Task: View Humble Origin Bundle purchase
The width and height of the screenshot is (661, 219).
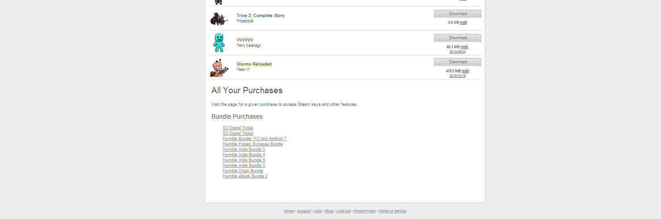Action: point(243,171)
